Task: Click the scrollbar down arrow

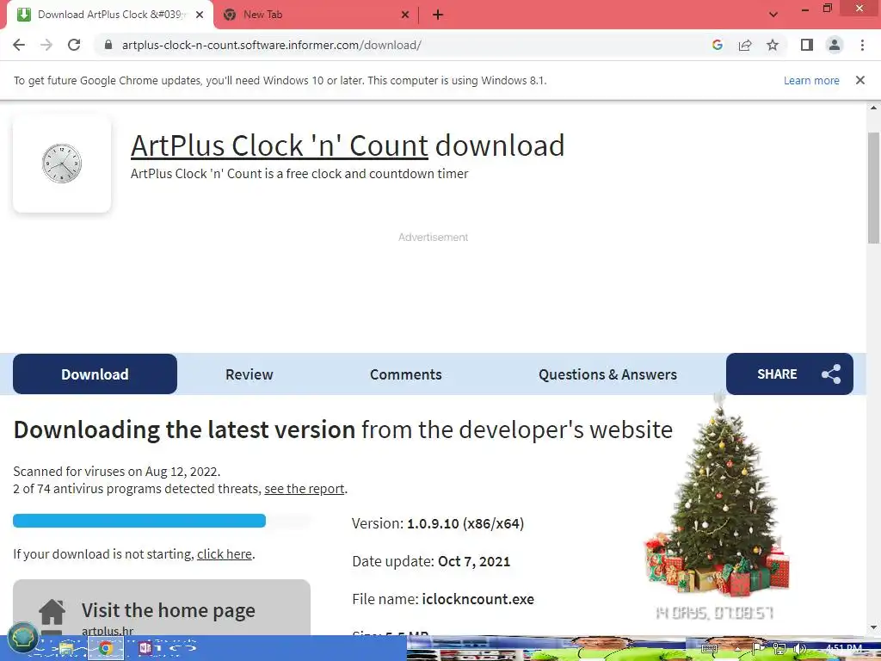Action: point(873,627)
